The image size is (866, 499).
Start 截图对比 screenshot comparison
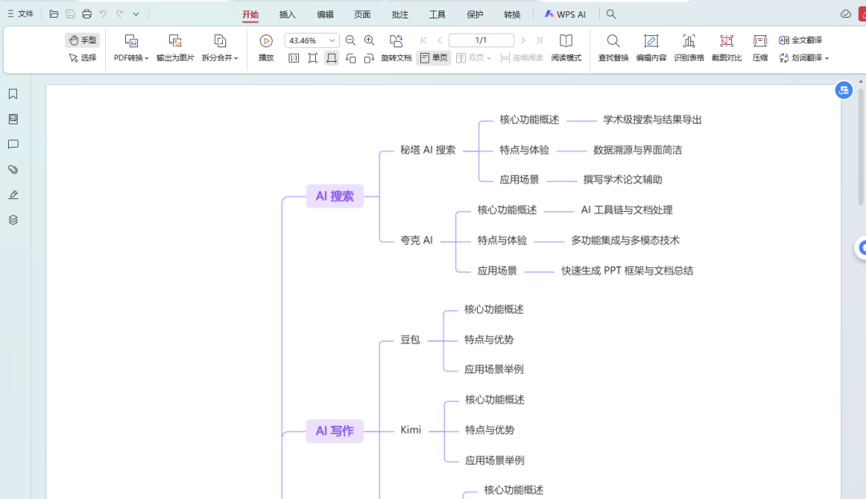tap(726, 48)
